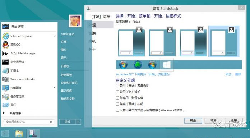
Task: Open the 关于 settings tab
Action: pos(92,49)
